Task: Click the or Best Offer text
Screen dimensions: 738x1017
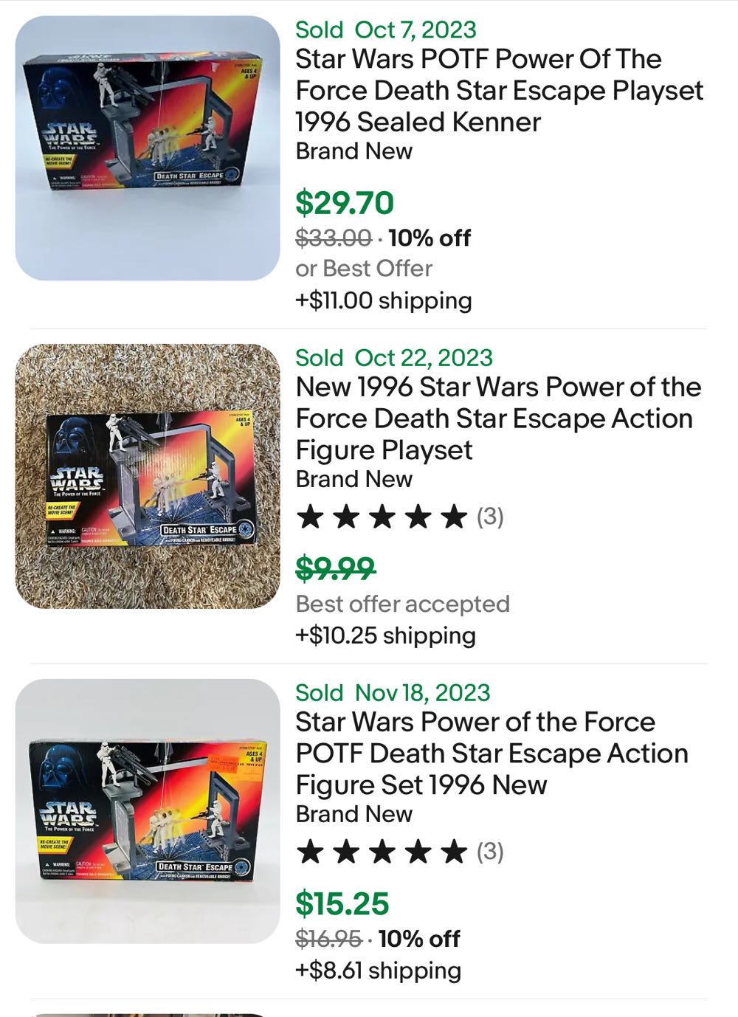Action: point(363,268)
